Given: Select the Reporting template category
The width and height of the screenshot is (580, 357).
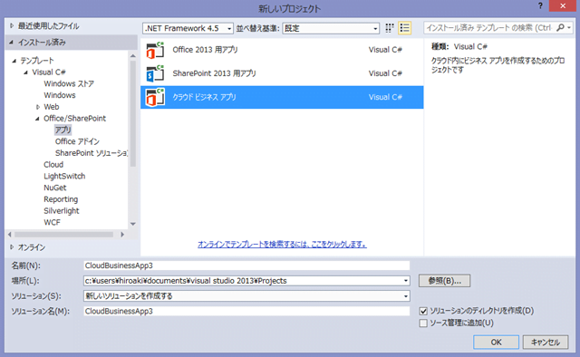Looking at the screenshot, I should coord(61,199).
